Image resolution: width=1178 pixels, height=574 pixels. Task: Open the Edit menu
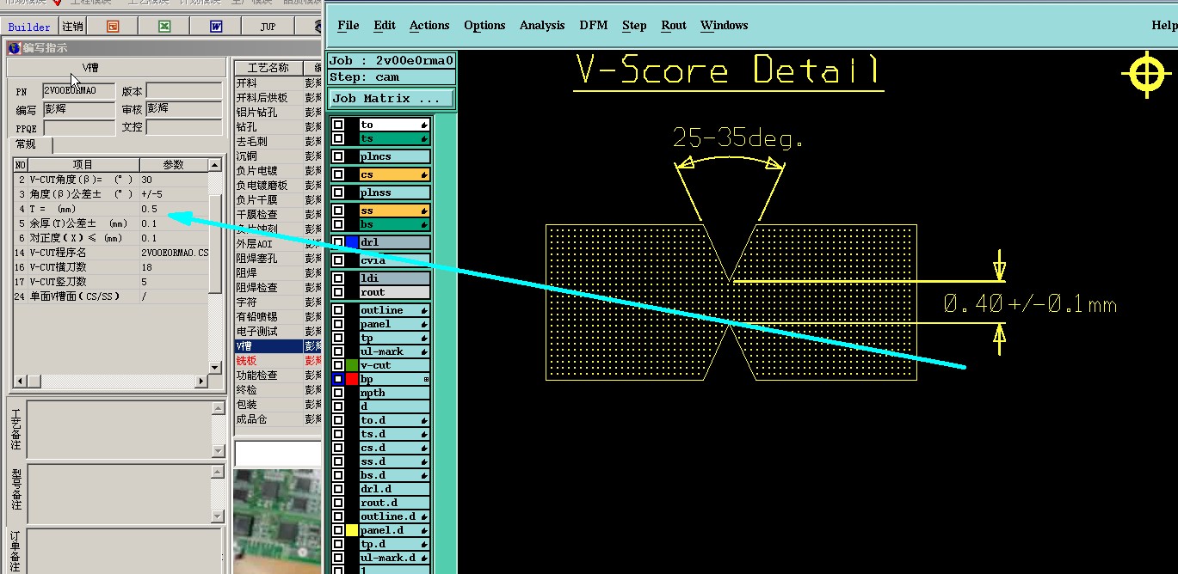[385, 25]
